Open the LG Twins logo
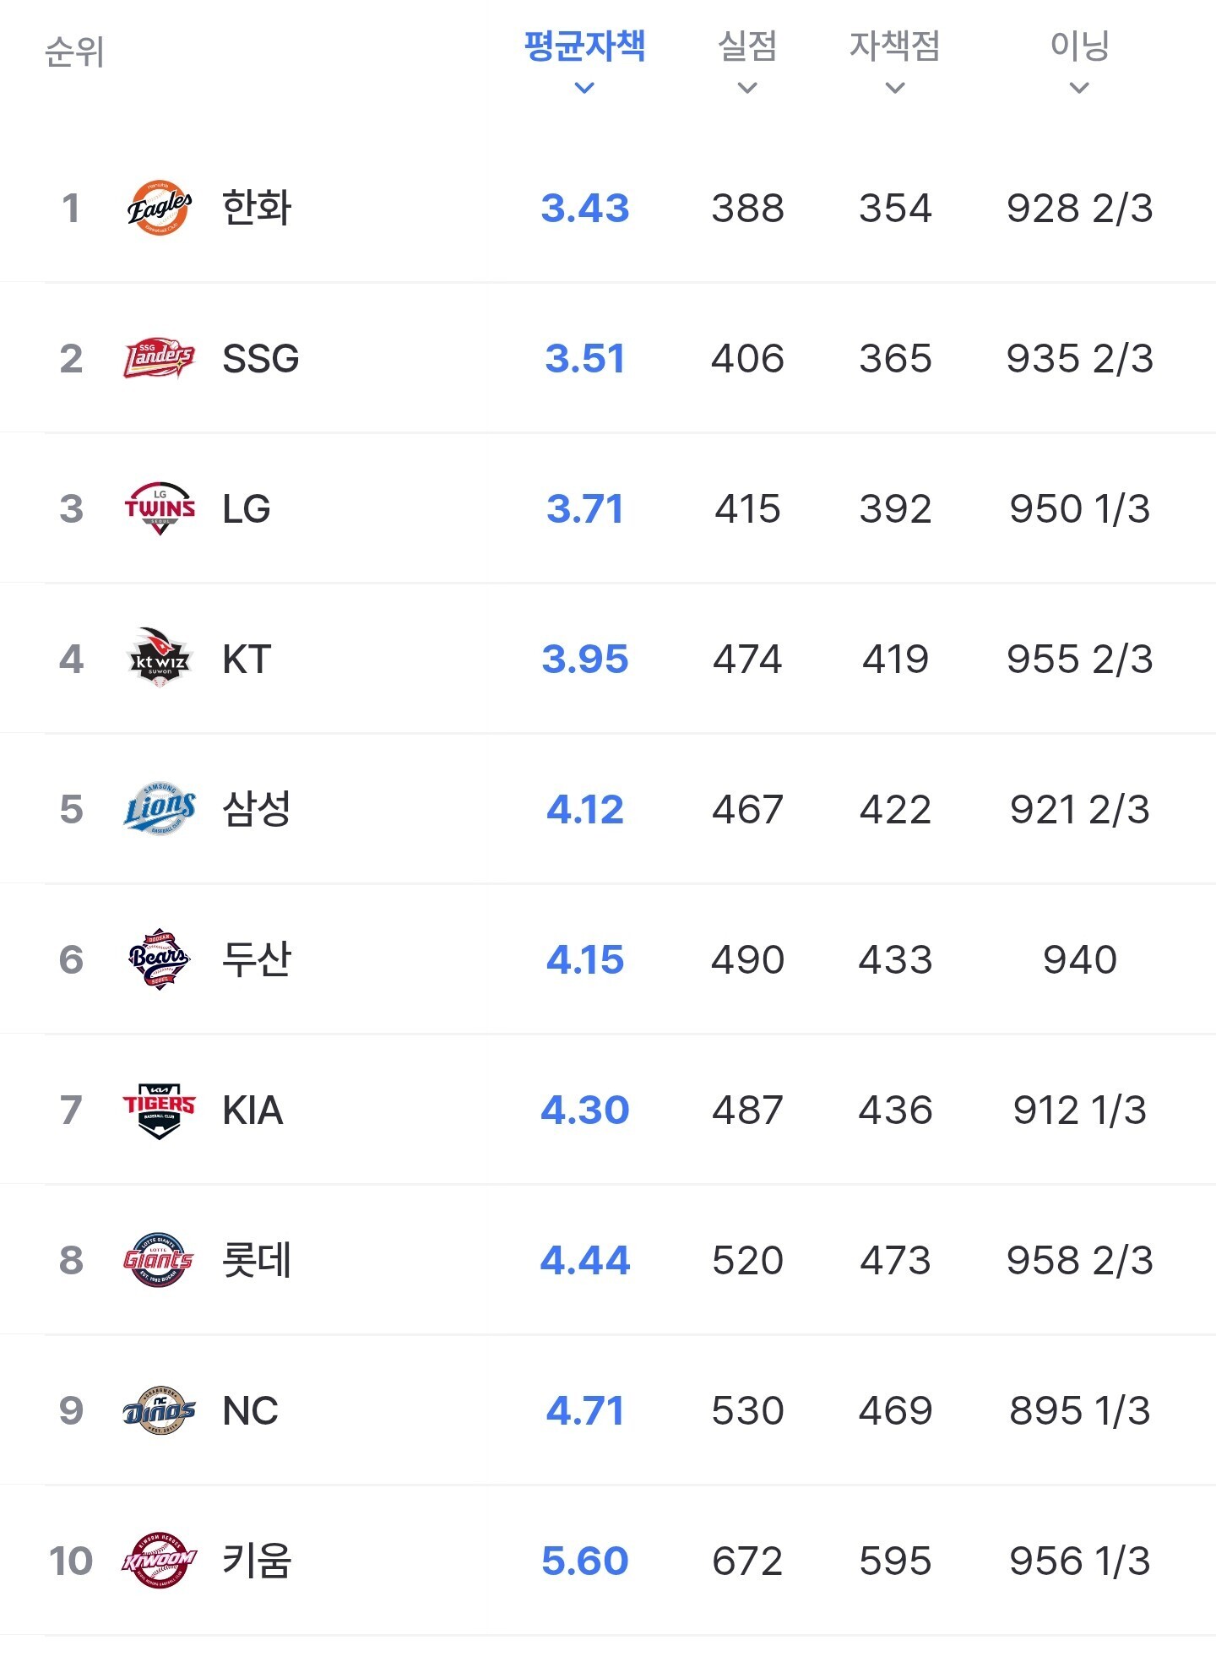This screenshot has width=1216, height=1678. 159,508
